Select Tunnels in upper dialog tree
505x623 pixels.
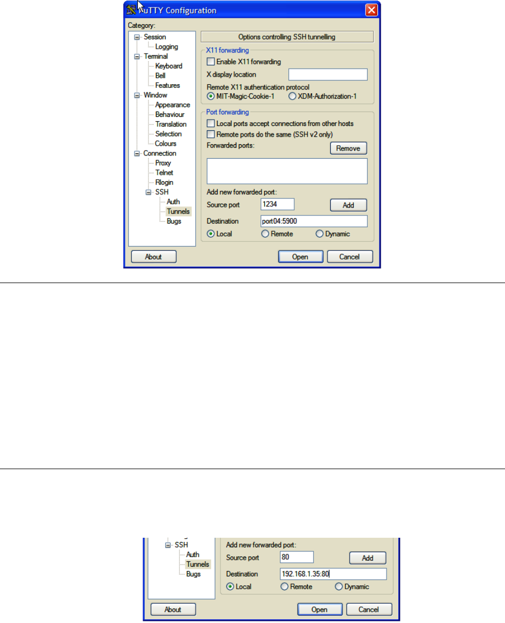[x=178, y=211]
